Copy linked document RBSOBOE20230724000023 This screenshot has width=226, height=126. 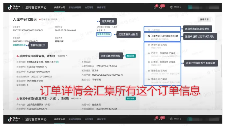(x=122, y=75)
